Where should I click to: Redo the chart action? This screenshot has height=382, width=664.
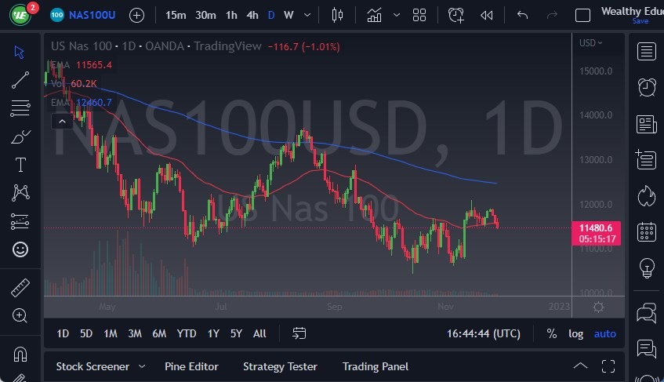552,16
